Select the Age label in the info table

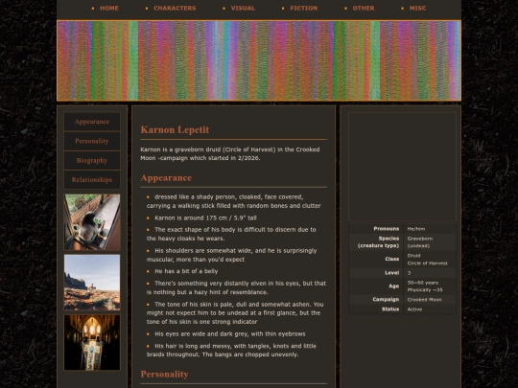point(394,286)
